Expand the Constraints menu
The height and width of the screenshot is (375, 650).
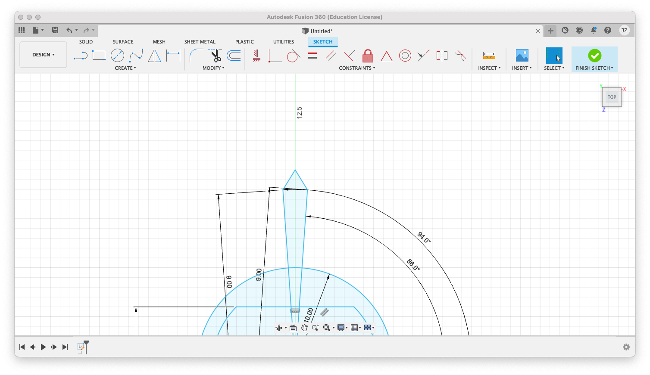357,68
